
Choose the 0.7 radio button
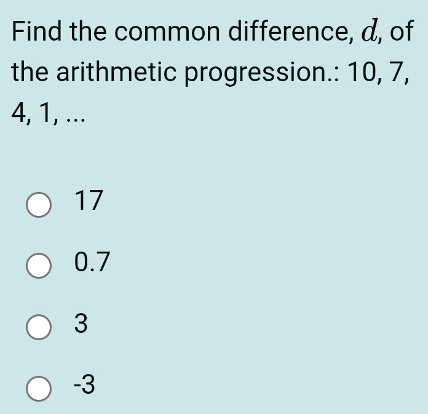(x=39, y=265)
